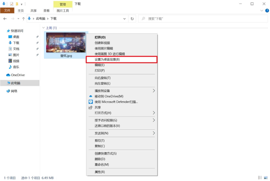Select 图片 in the navigation pane
This screenshot has height=181, width=270.
coord(15,55)
